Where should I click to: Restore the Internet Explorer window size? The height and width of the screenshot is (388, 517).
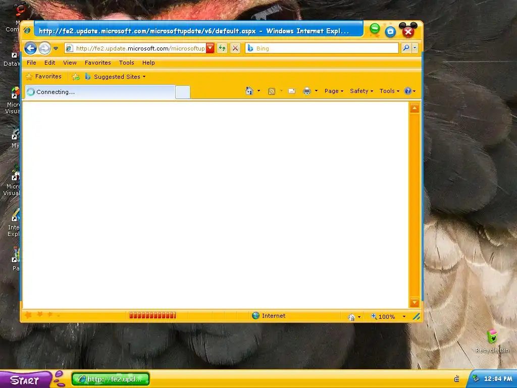(x=390, y=32)
